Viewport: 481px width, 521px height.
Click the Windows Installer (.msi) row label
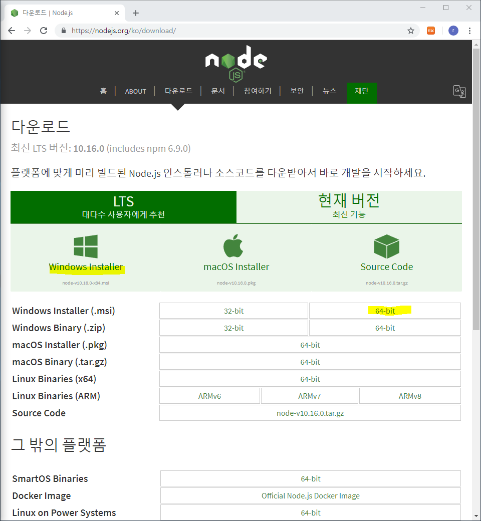[64, 311]
